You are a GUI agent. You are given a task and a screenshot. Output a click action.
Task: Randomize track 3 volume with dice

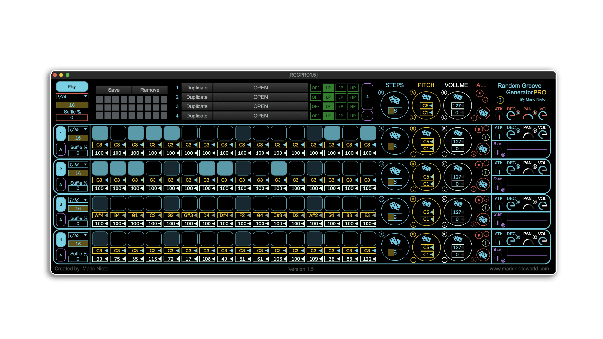[x=458, y=203]
